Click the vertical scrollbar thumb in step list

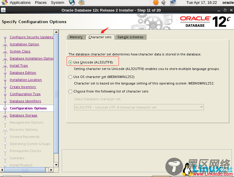point(56,94)
